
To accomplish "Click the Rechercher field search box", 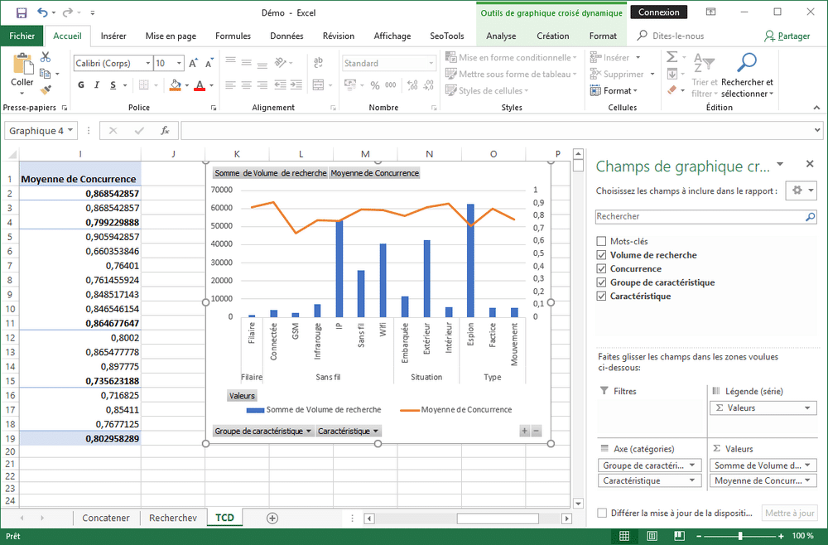I will (x=706, y=216).
